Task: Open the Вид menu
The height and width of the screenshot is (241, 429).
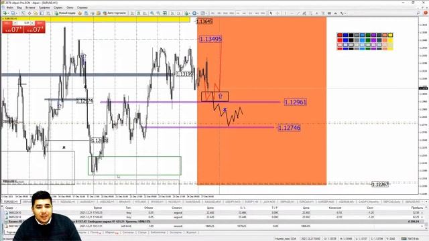Action: [x=19, y=7]
